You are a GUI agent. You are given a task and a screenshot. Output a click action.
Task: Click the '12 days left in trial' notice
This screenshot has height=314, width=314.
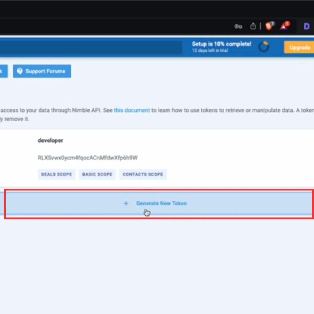click(210, 51)
